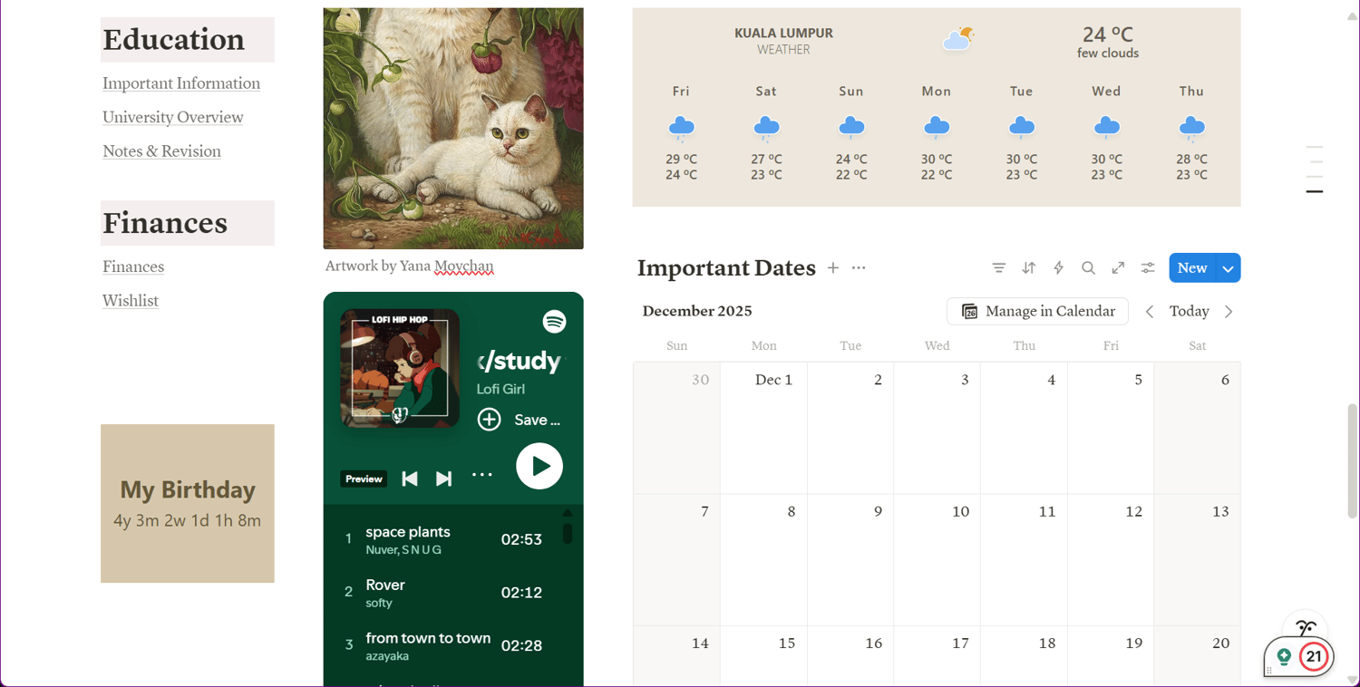Image resolution: width=1360 pixels, height=687 pixels.
Task: Select the calendar cell for December 10
Action: click(x=937, y=560)
